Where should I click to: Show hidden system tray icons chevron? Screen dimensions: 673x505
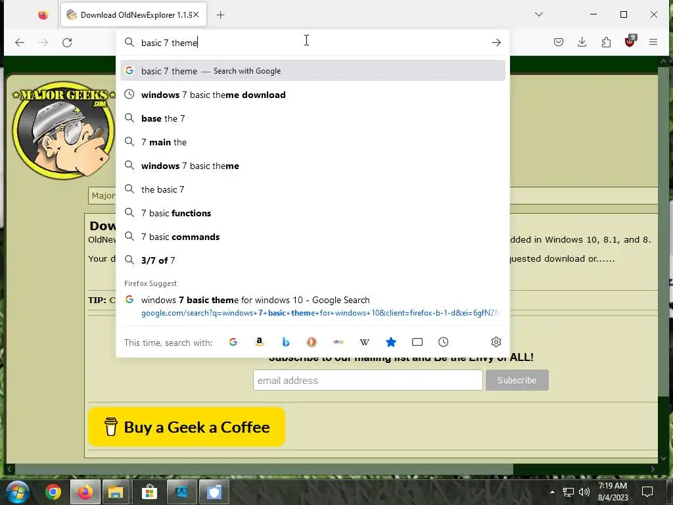[x=552, y=492]
